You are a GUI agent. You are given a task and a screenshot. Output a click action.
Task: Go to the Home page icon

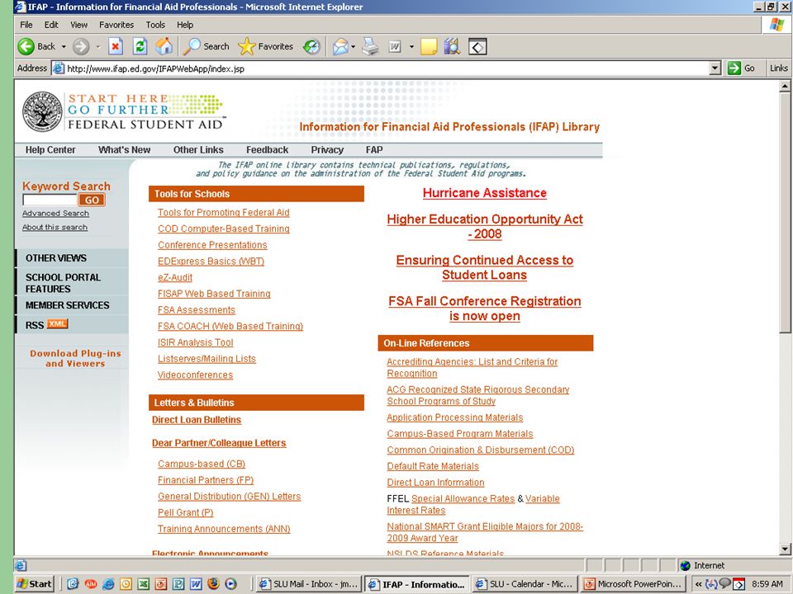click(164, 46)
